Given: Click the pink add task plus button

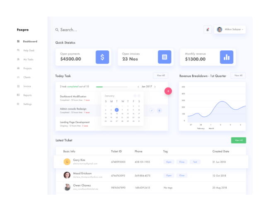Looking at the screenshot, I should click(168, 91).
